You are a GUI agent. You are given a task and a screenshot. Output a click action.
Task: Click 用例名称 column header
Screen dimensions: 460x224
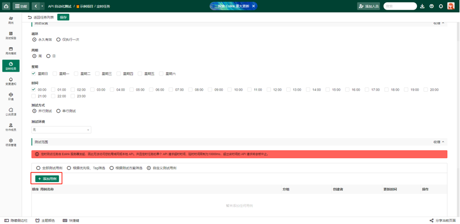click(47, 189)
